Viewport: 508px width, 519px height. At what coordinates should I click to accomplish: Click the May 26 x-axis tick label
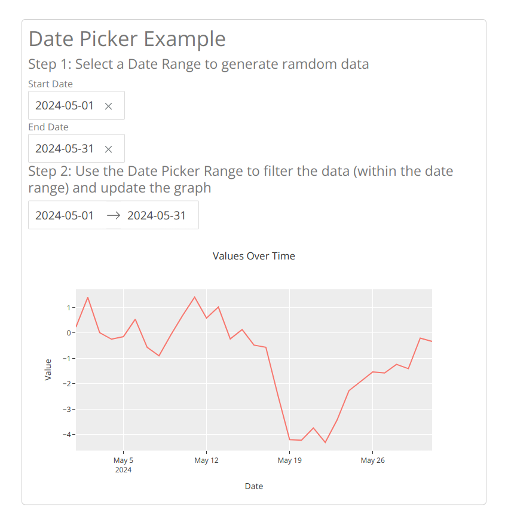tap(373, 460)
